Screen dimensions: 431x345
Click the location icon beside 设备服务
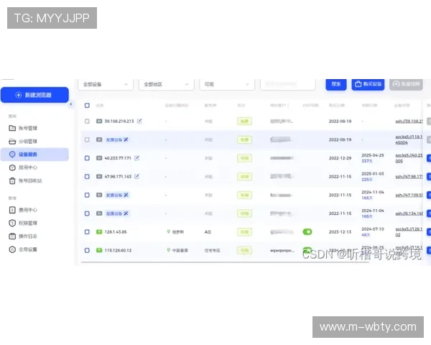[x=12, y=155]
